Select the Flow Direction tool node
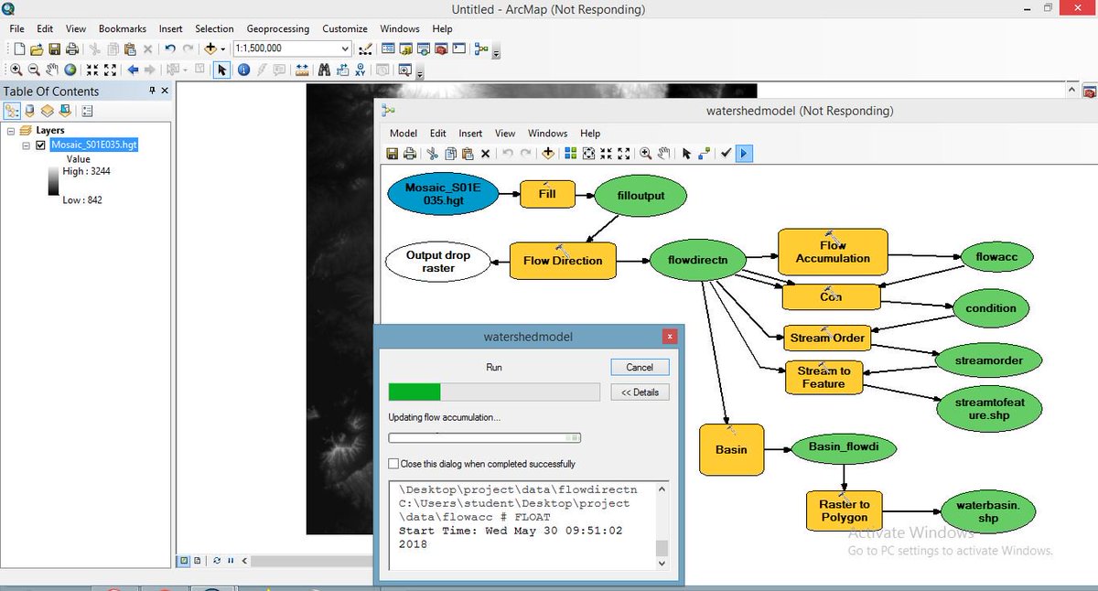 [x=563, y=261]
